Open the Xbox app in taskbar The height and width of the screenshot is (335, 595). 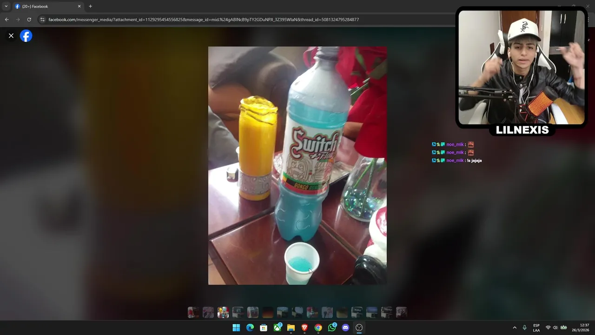(x=278, y=328)
